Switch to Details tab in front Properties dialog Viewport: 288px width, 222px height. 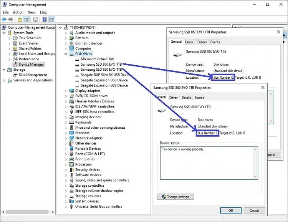tap(186, 98)
